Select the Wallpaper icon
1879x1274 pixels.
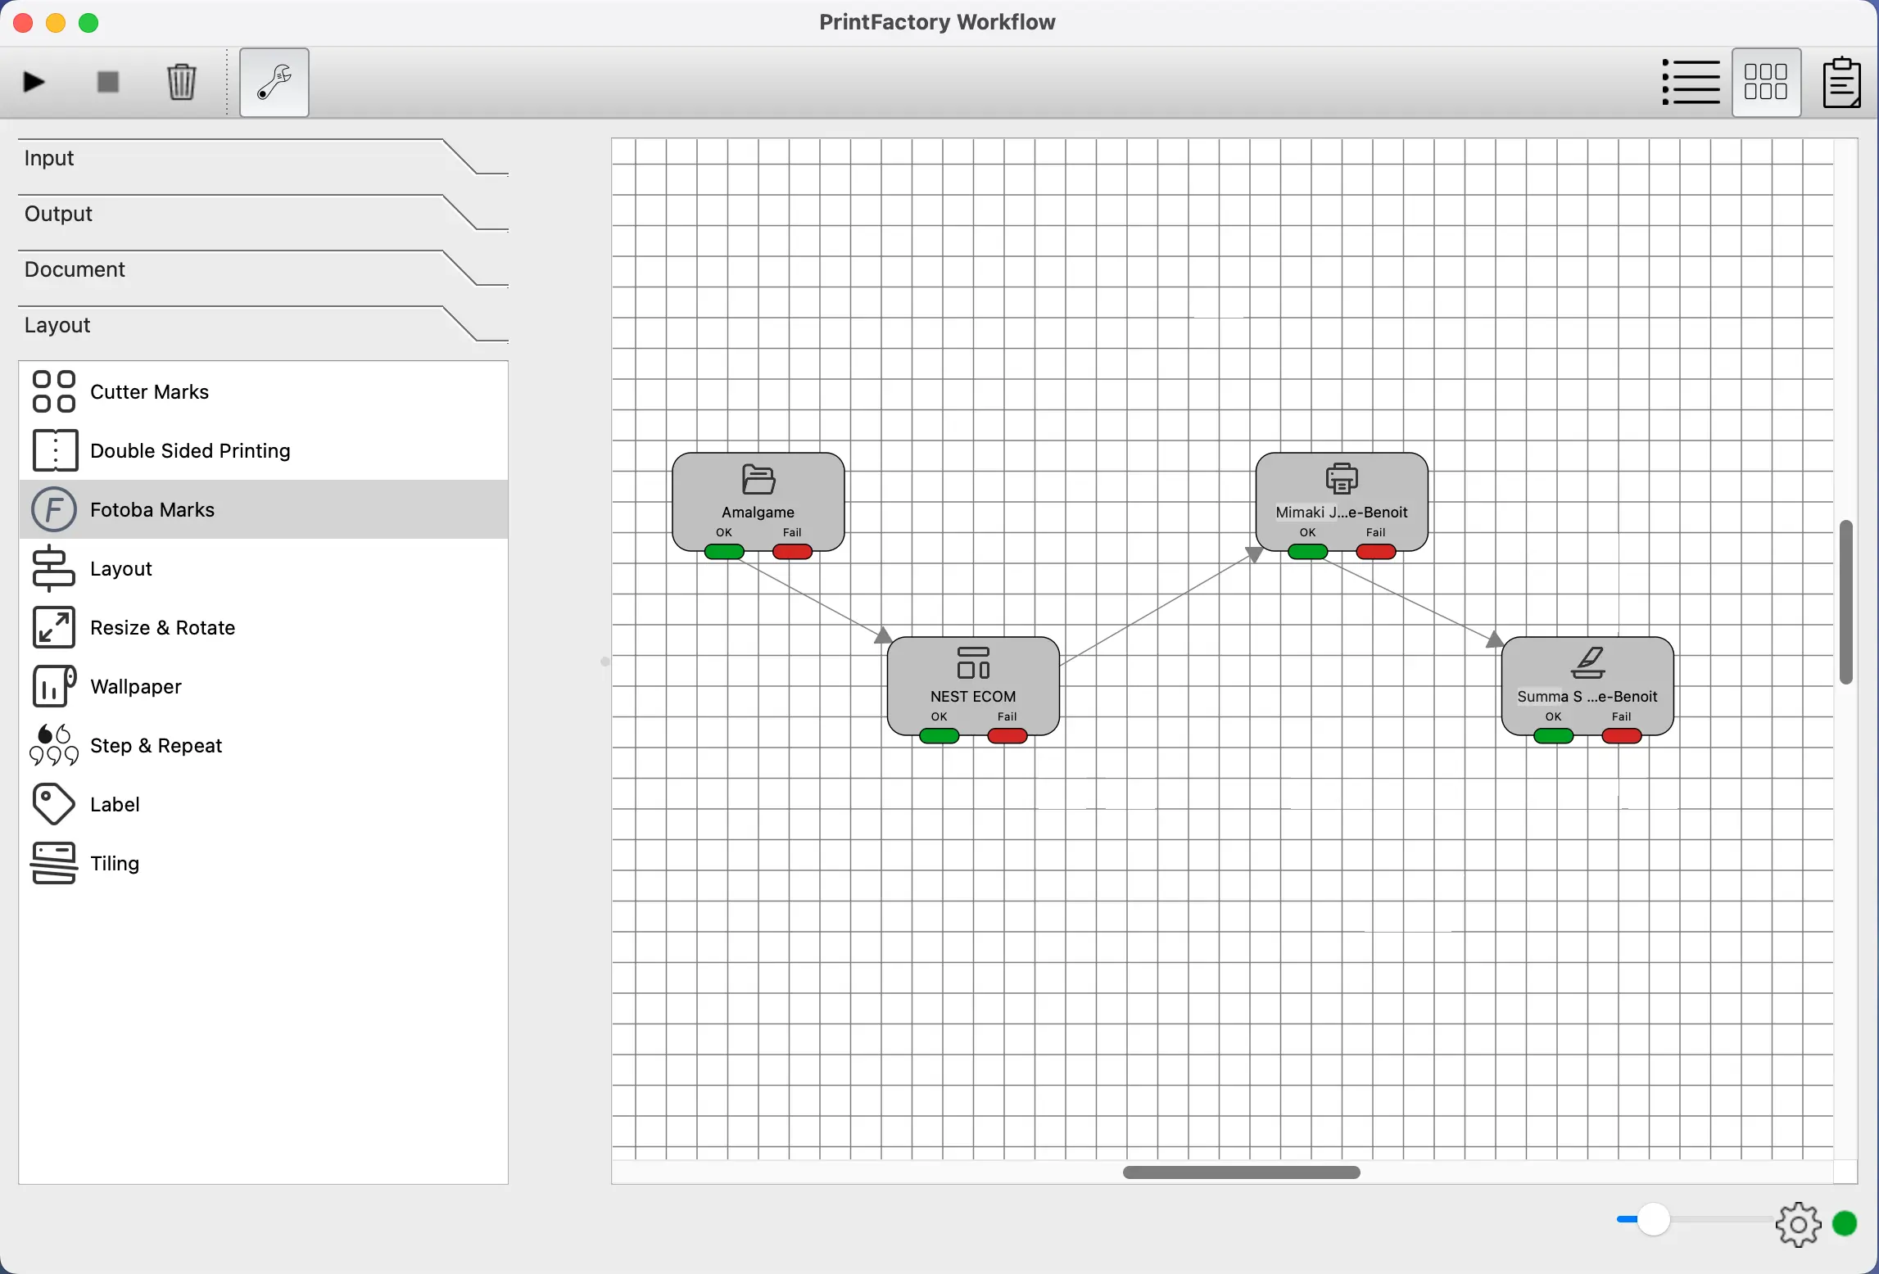(x=54, y=686)
